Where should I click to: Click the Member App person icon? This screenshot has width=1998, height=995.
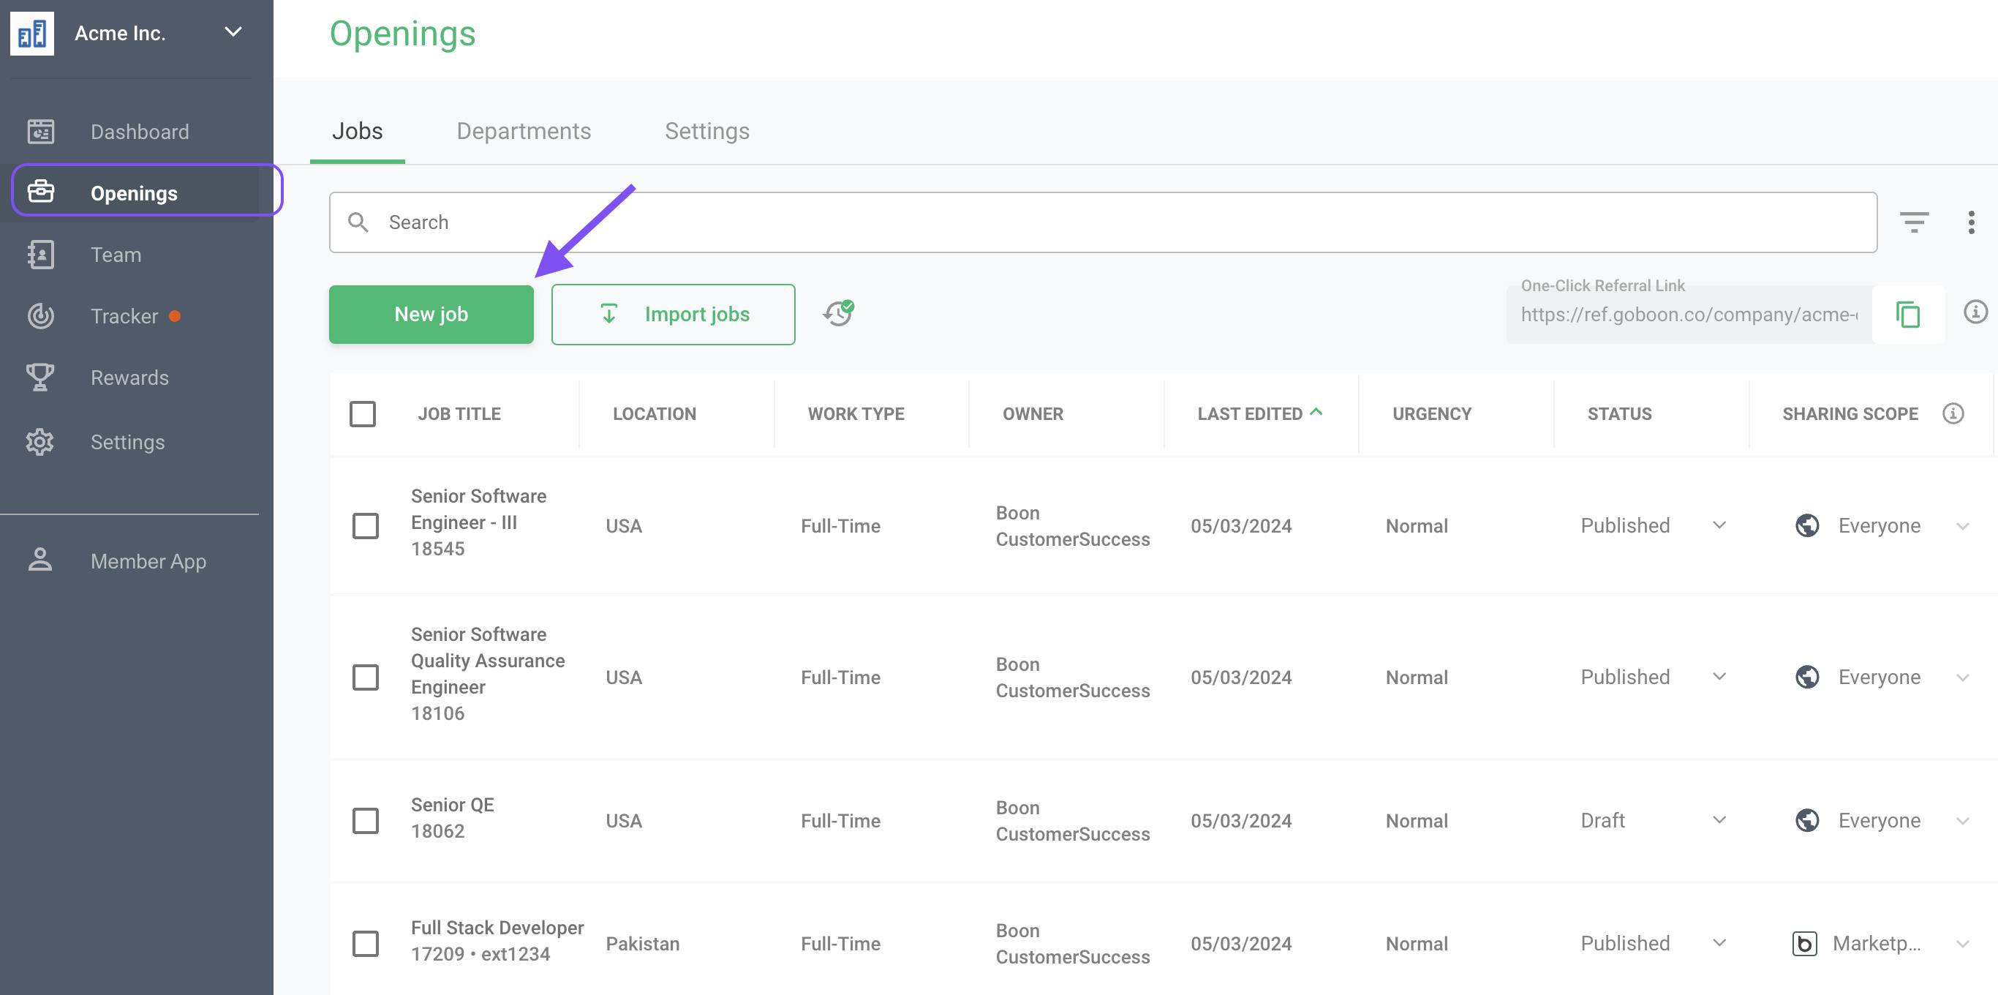[x=40, y=560]
